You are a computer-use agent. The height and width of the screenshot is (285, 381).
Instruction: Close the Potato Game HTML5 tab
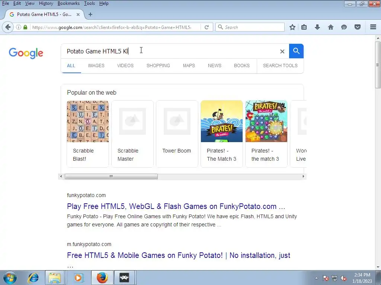(78, 14)
